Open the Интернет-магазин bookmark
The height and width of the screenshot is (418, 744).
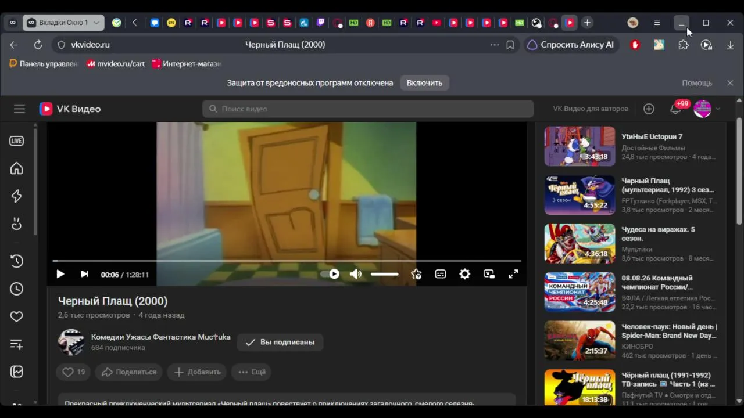coord(187,64)
